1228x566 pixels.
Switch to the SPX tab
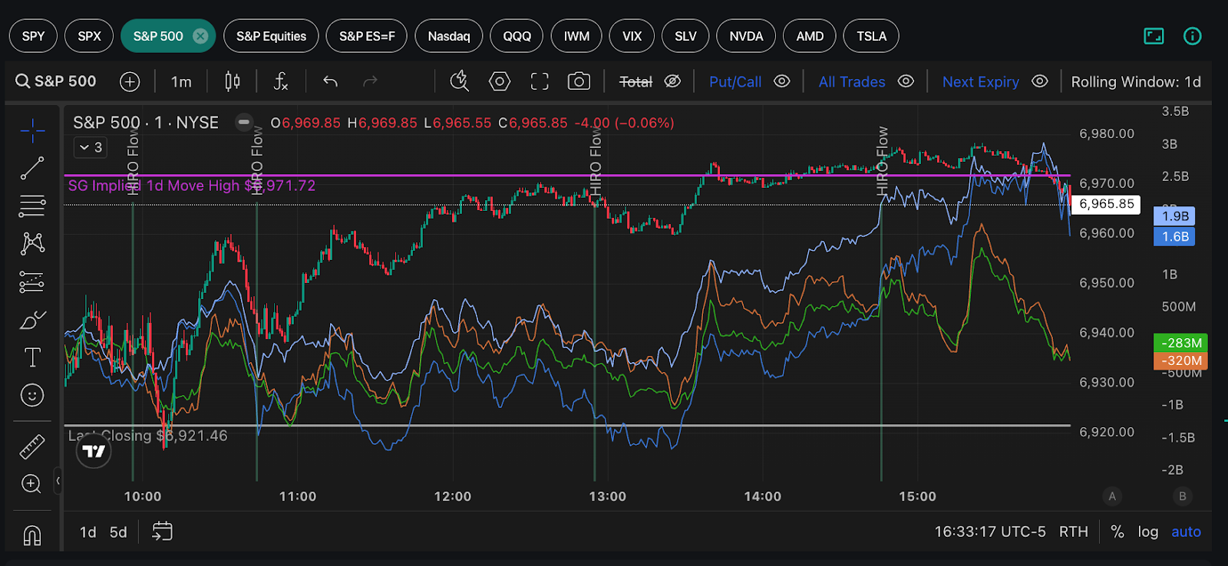point(89,36)
